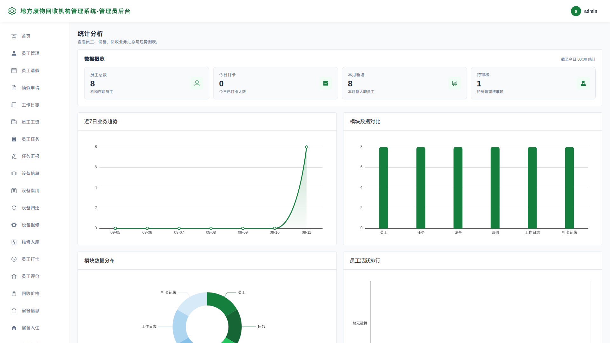
Task: Click the 待处理审核事项 caption
Action: tap(490, 92)
